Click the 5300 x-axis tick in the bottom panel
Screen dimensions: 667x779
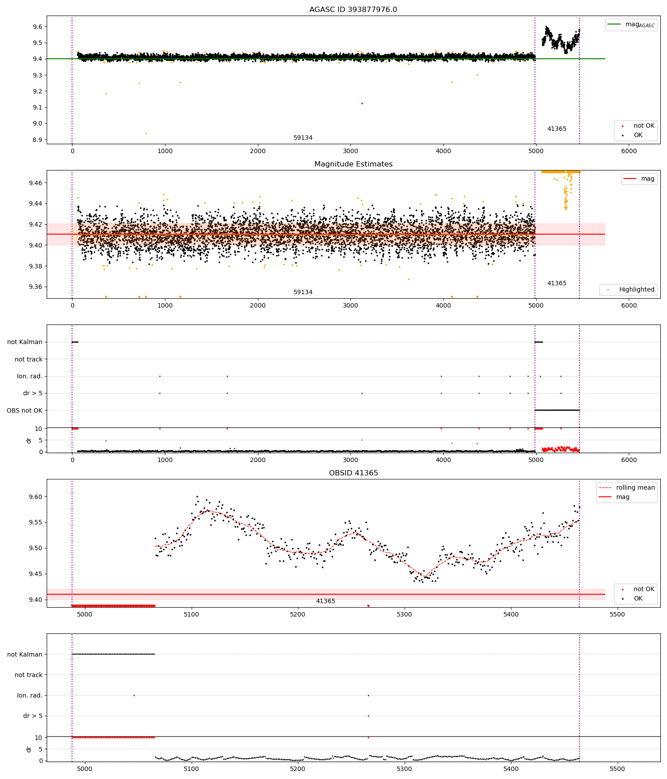pyautogui.click(x=404, y=769)
